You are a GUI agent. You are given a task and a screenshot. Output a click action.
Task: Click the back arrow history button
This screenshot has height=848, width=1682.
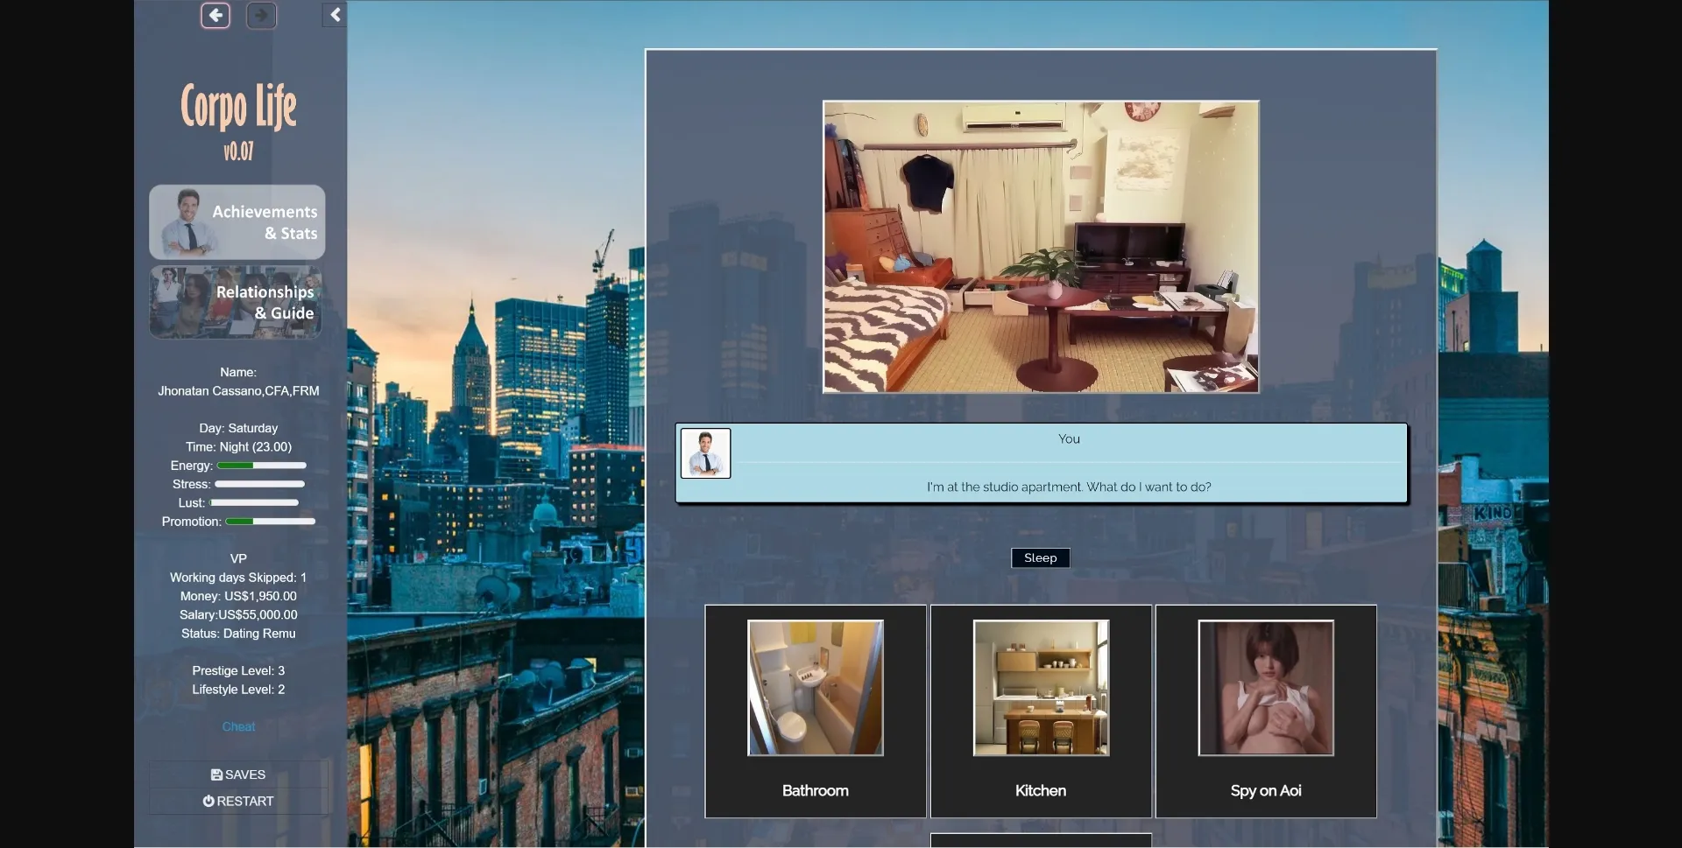click(x=216, y=16)
